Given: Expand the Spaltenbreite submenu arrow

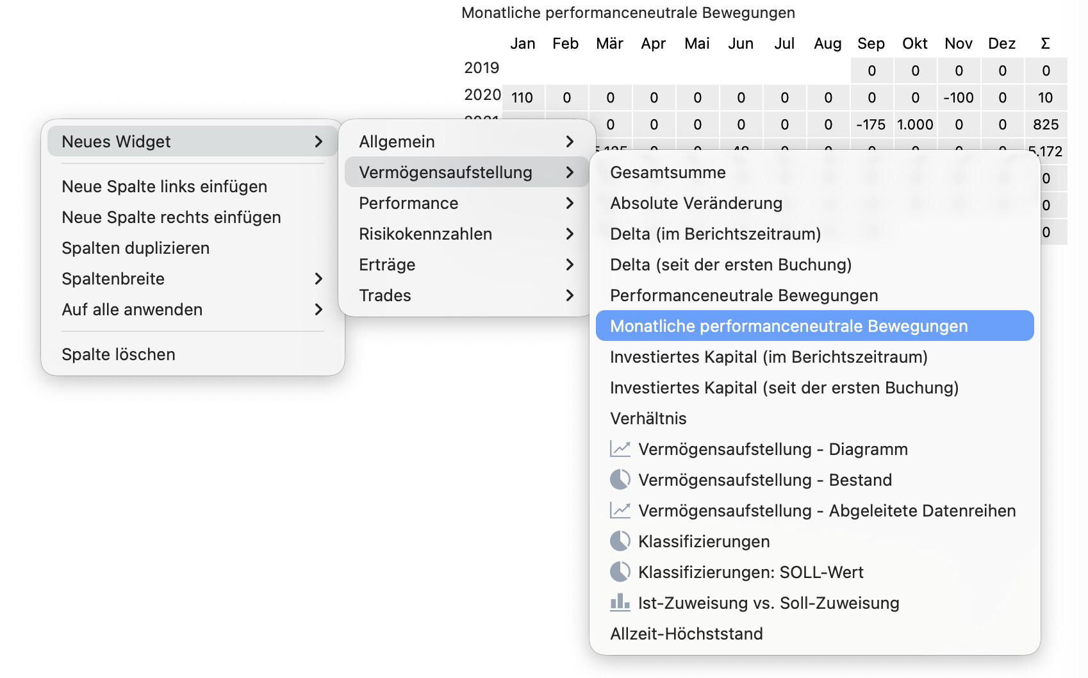Looking at the screenshot, I should coord(318,279).
